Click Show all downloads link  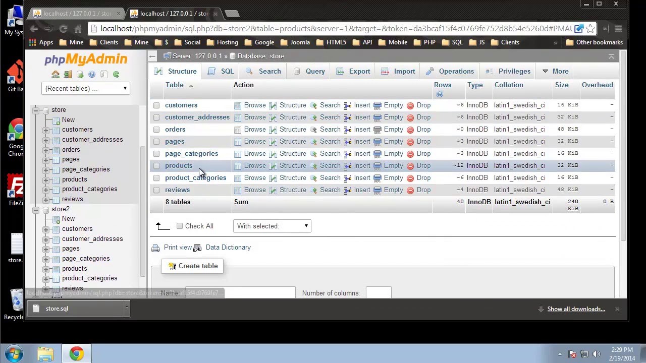click(x=576, y=309)
